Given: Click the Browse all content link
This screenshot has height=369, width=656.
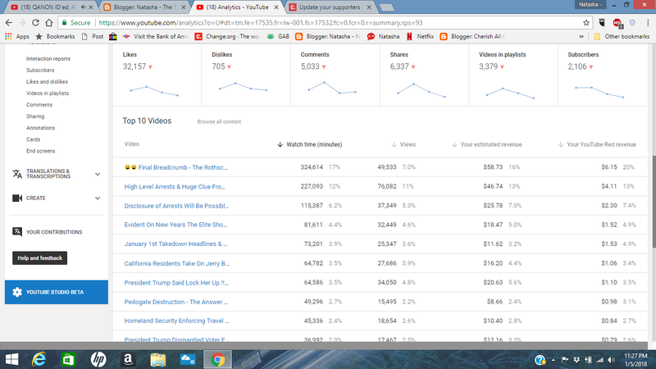Looking at the screenshot, I should pos(218,121).
